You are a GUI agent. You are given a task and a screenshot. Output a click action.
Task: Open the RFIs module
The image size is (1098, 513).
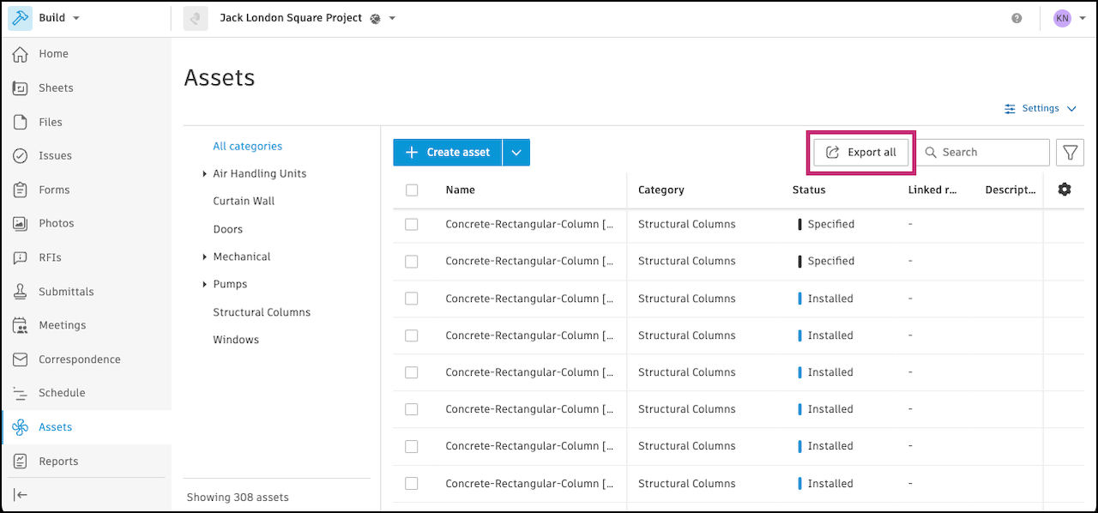(50, 257)
